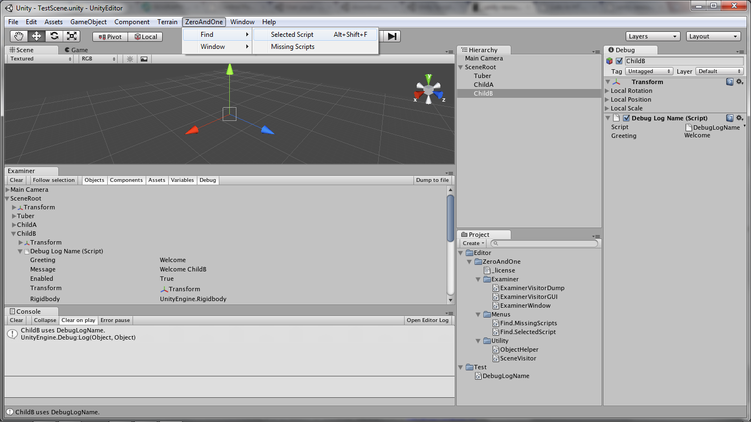Open Debug Log Name gear menu

click(x=739, y=118)
